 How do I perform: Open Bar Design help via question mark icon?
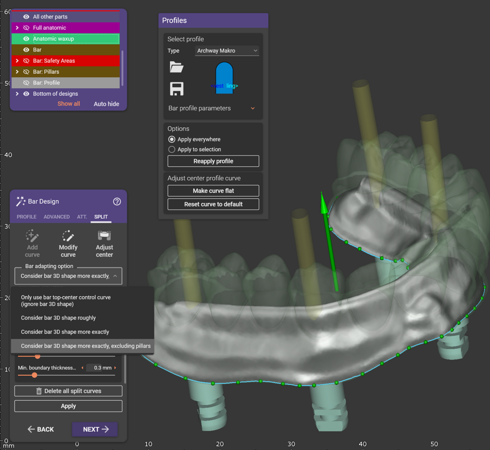click(117, 201)
